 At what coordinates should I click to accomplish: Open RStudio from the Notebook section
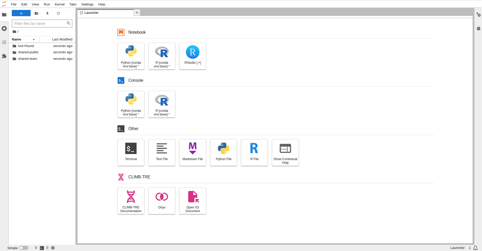coord(192,56)
